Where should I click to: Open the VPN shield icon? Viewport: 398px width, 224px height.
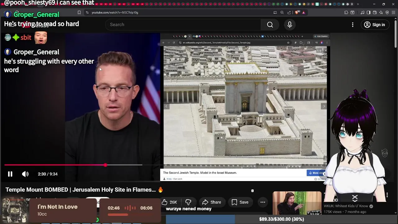387,12
